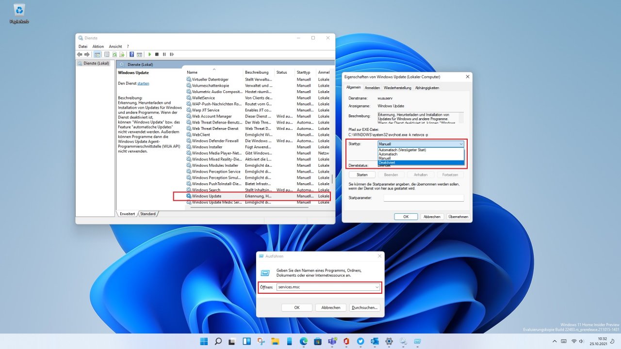Viewport: 621px width, 349px height.
Task: Click Abbrechen in the properties dialog
Action: 432,217
